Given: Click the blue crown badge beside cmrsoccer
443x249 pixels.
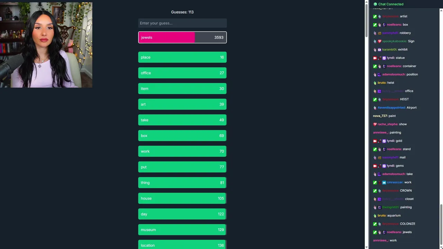Looking at the screenshot, I should (384, 183).
